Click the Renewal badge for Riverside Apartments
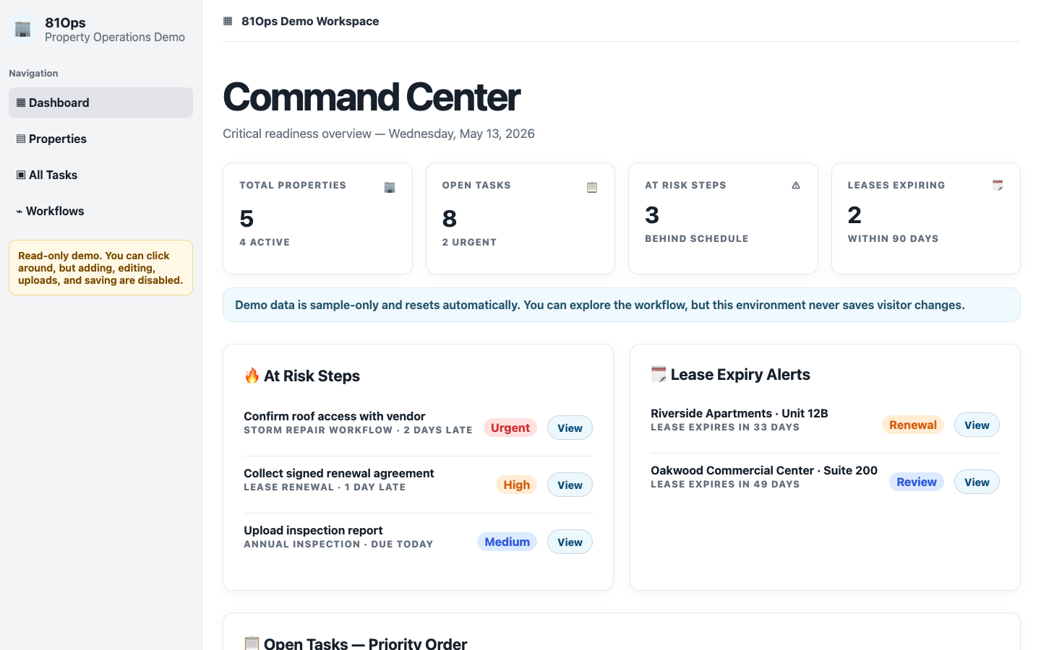The height and width of the screenshot is (650, 1041). (x=913, y=425)
